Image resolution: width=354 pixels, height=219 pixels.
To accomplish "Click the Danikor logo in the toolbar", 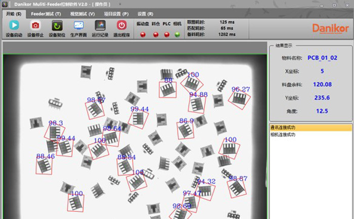I will pos(329,28).
